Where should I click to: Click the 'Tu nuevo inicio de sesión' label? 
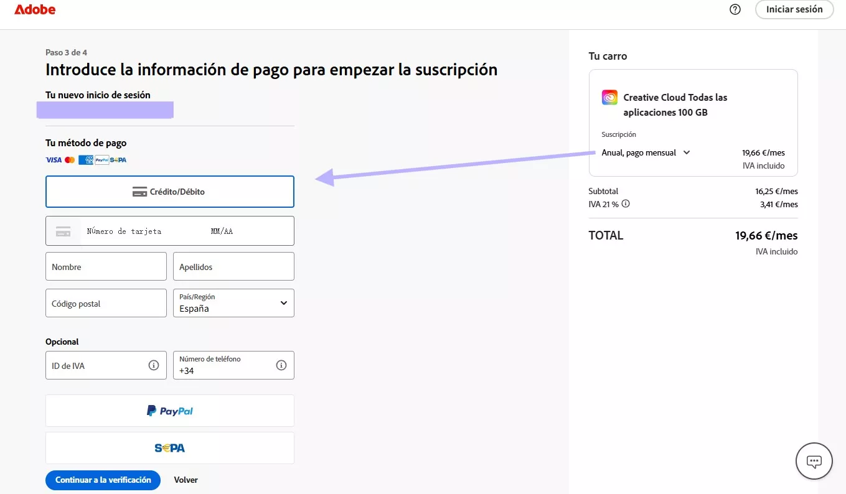pos(98,95)
